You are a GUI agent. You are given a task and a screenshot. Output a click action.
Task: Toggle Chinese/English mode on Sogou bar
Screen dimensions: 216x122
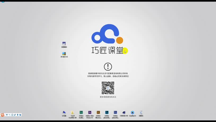(x=7, y=115)
